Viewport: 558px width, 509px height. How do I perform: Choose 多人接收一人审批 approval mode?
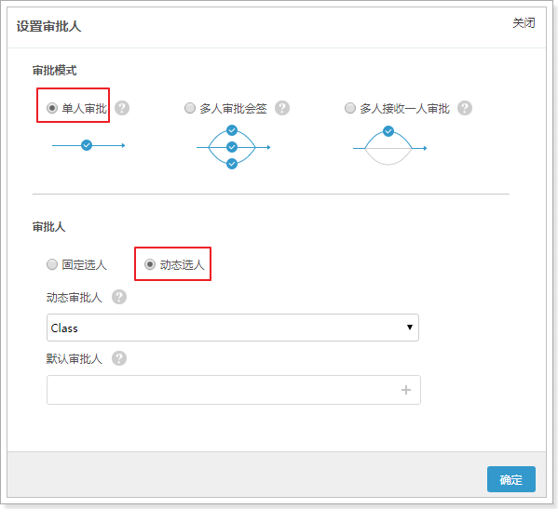click(350, 108)
